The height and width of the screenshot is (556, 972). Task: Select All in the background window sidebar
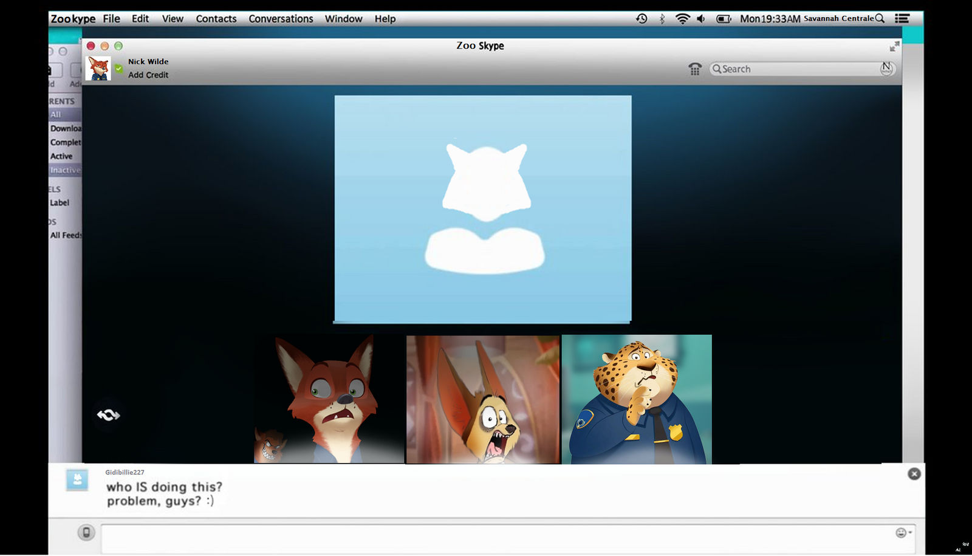pos(55,114)
